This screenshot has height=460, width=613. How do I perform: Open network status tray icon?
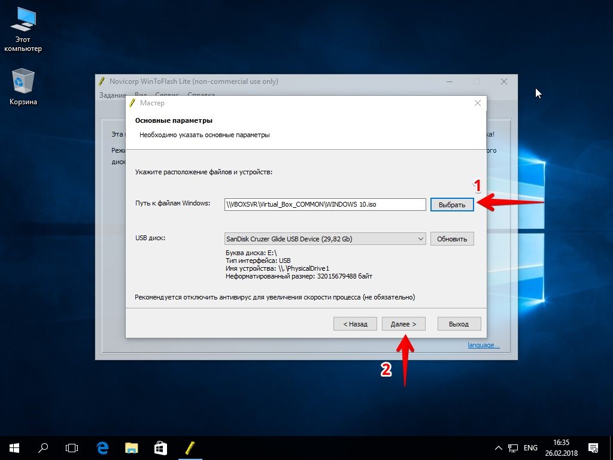[512, 448]
